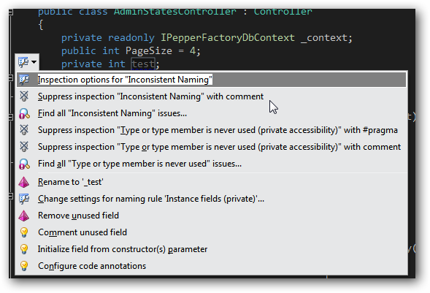The image size is (430, 293).
Task: Choose Remove unused field
Action: pyautogui.click(x=78, y=216)
